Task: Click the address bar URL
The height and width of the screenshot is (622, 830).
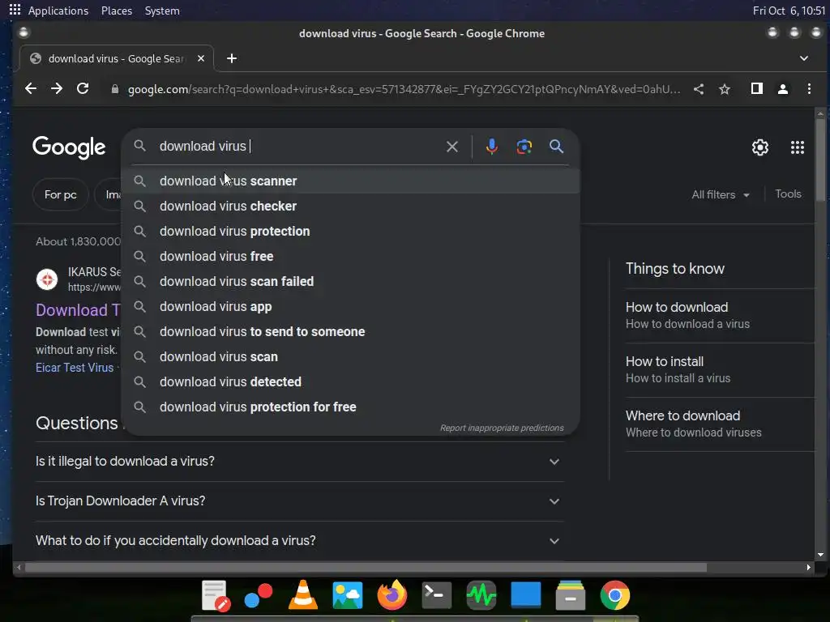Action: (x=404, y=89)
